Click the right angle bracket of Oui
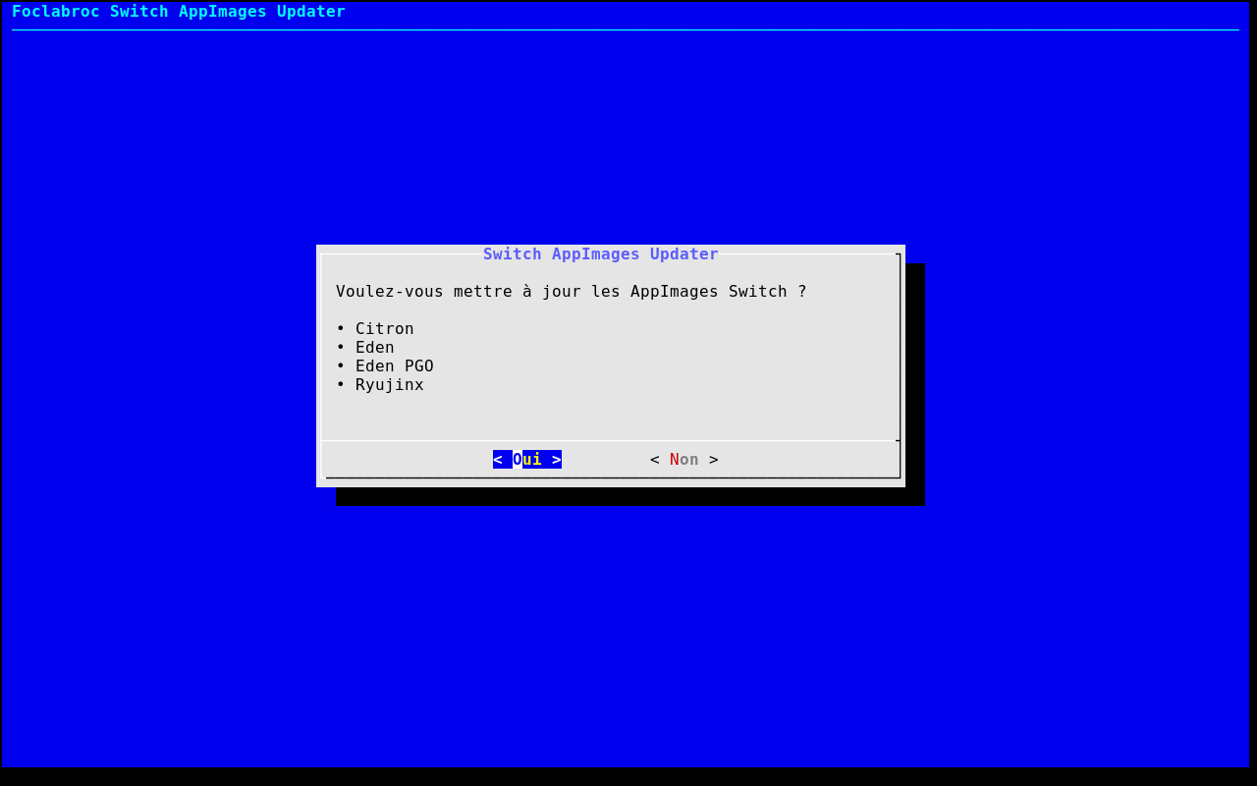 557,460
